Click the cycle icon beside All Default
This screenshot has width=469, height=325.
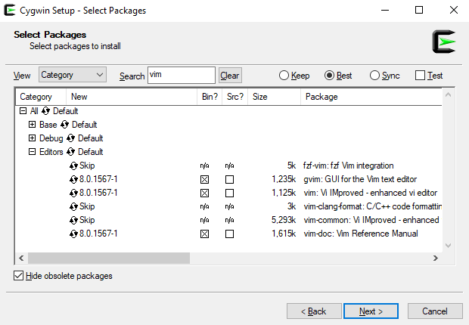[45, 111]
